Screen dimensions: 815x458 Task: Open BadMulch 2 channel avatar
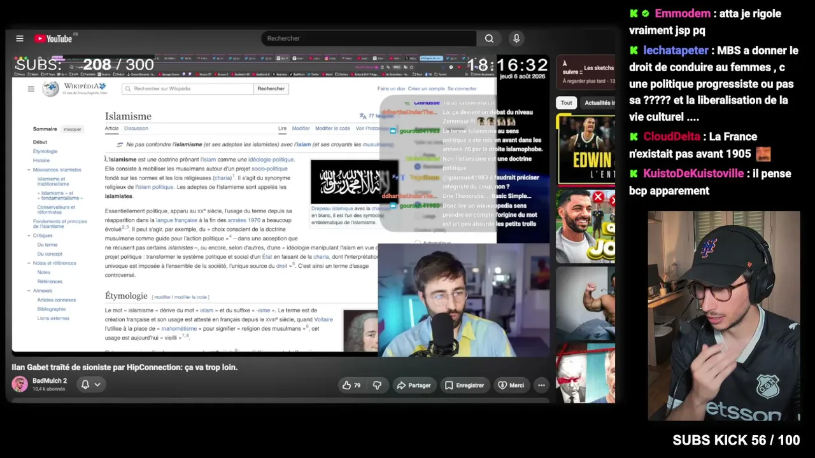coord(20,384)
